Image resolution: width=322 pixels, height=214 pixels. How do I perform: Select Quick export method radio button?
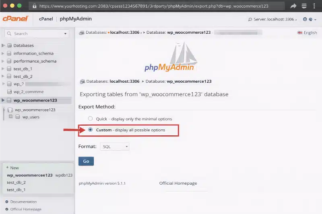pyautogui.click(x=90, y=118)
